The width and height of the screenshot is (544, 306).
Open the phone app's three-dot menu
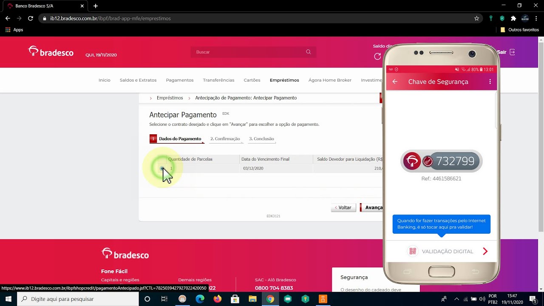coord(490,82)
